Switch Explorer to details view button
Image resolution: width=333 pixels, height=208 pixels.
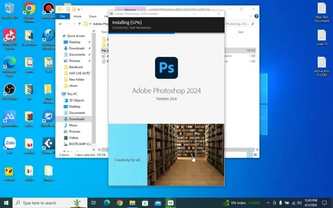click(x=250, y=155)
